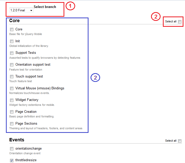Enable the Init checkbox
The image size is (185, 163).
12,41
